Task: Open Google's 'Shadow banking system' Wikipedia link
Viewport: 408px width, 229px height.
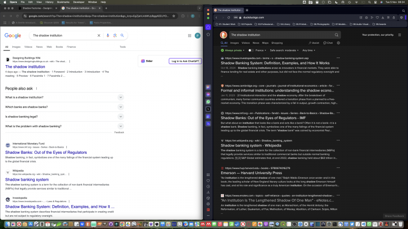Action: [27, 180]
